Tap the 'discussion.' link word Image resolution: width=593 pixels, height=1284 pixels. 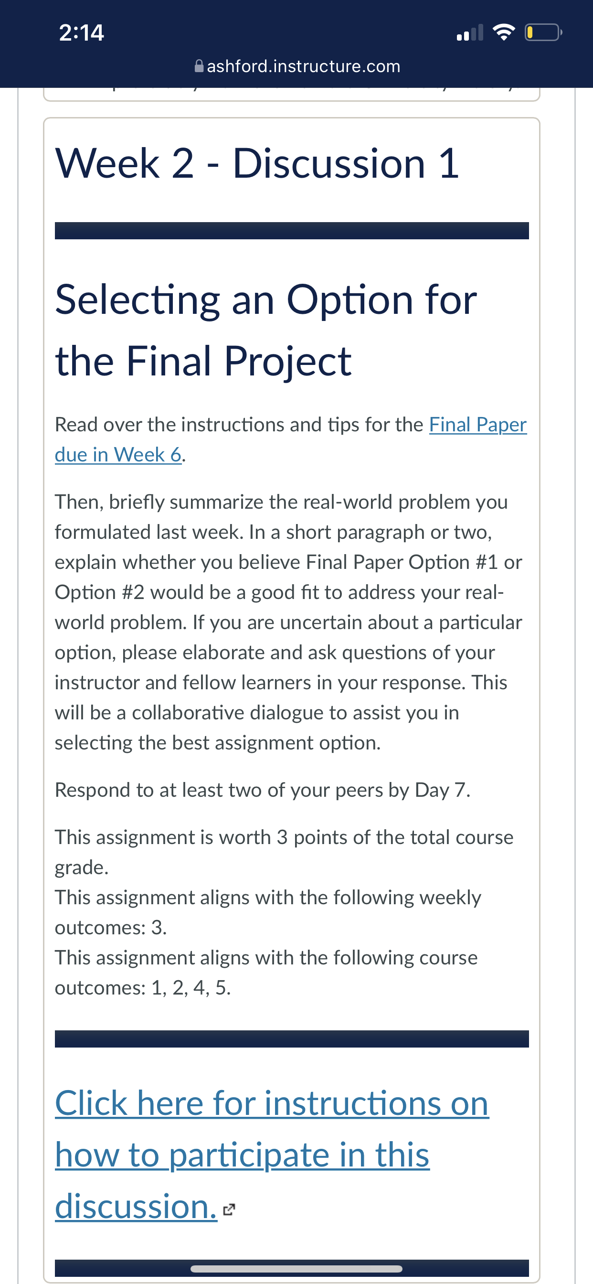(x=136, y=1206)
